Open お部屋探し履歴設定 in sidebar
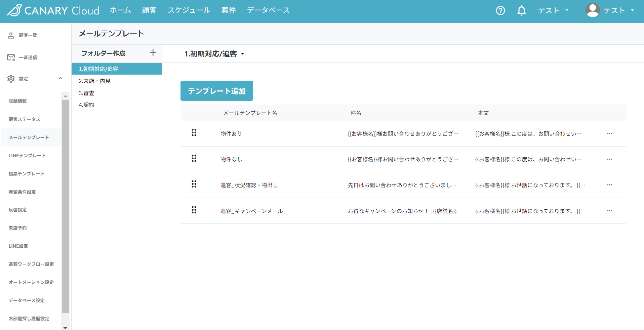This screenshot has height=330, width=644. (x=29, y=319)
